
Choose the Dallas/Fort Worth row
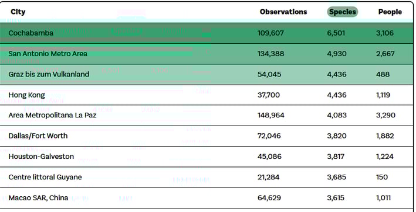pyautogui.click(x=207, y=136)
